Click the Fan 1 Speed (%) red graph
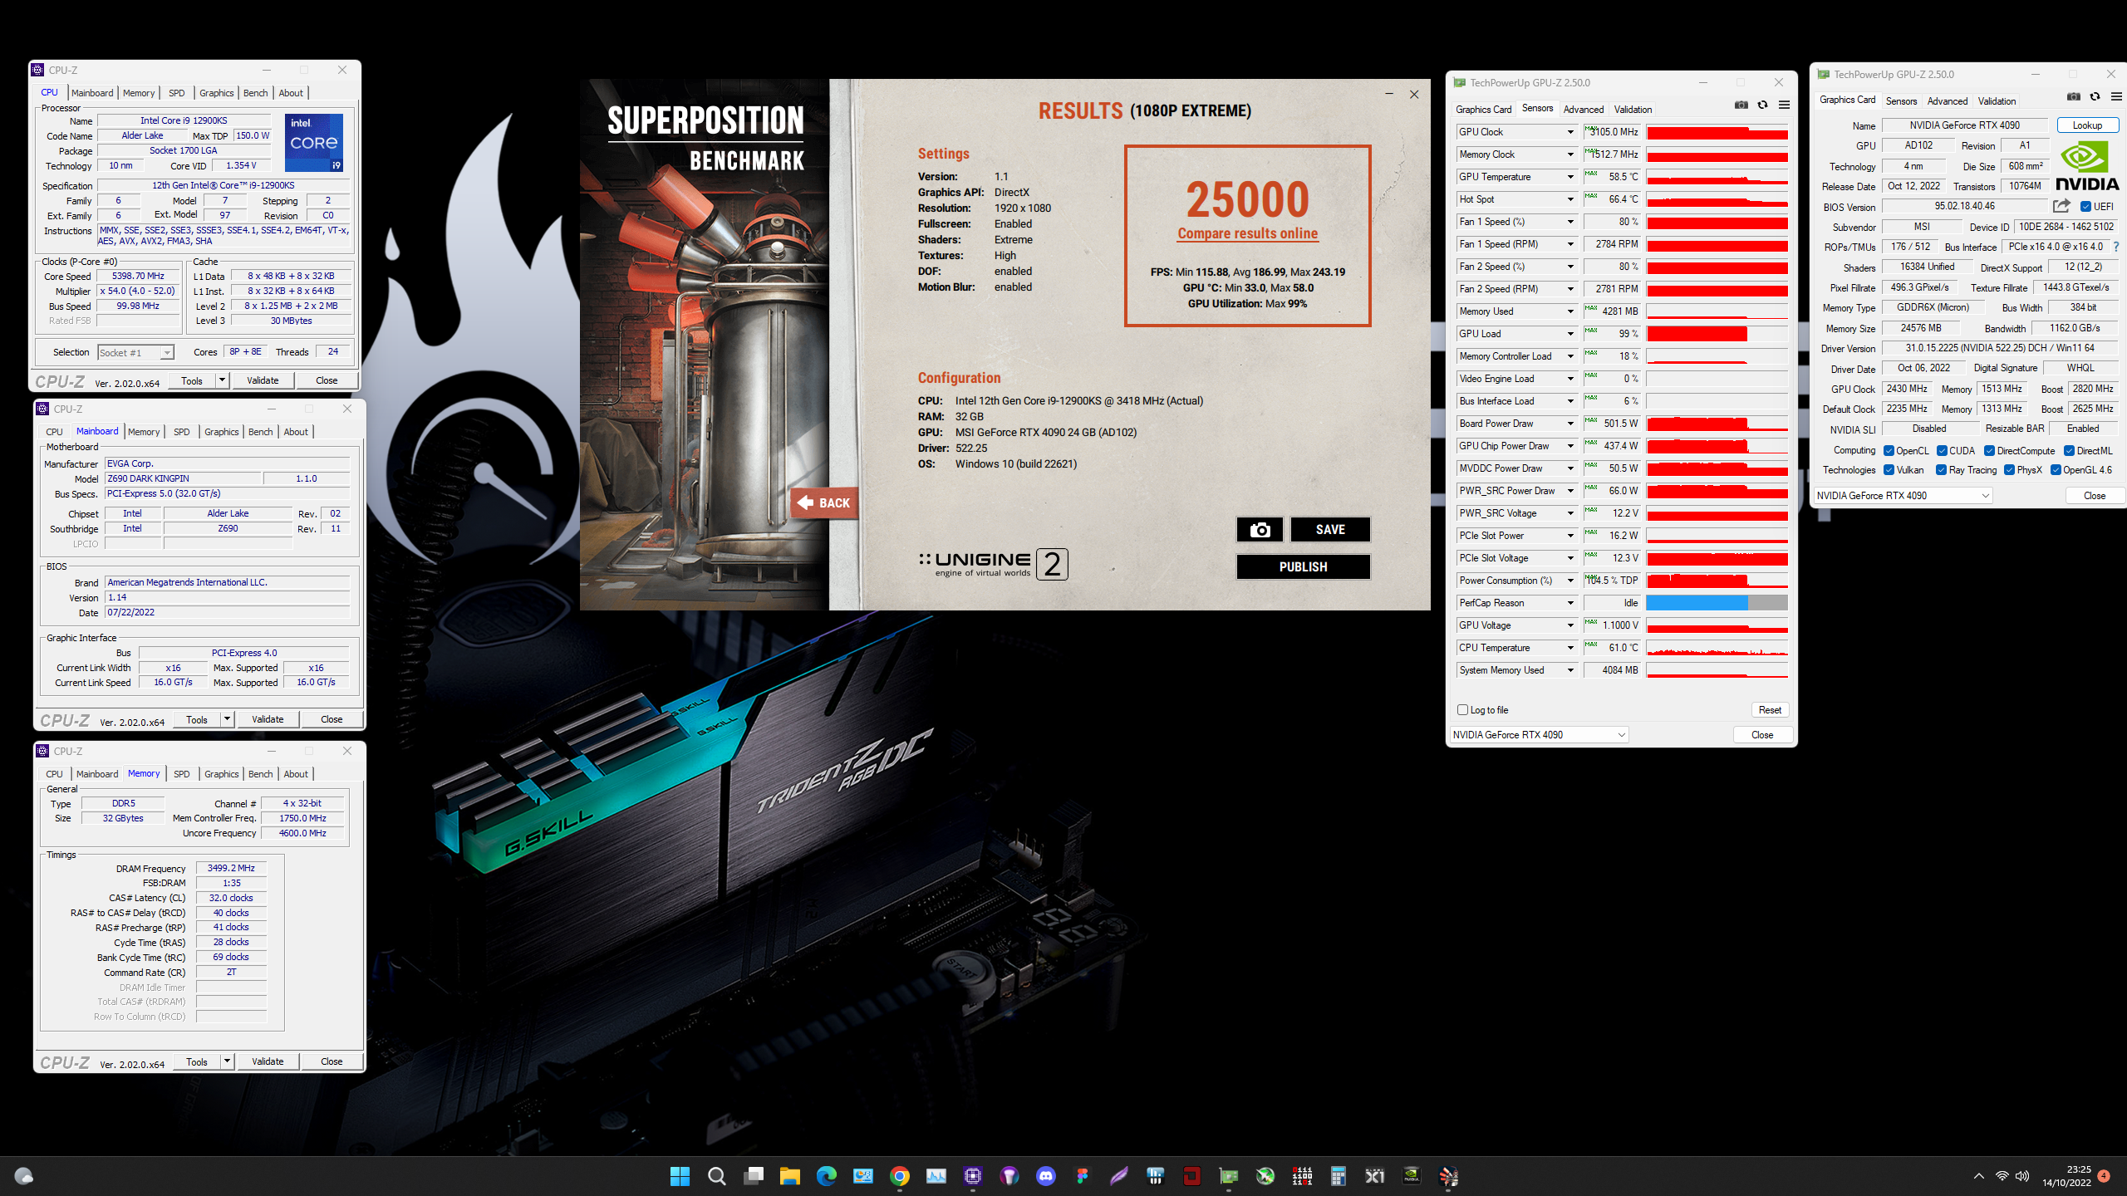The image size is (2127, 1196). coord(1717,222)
